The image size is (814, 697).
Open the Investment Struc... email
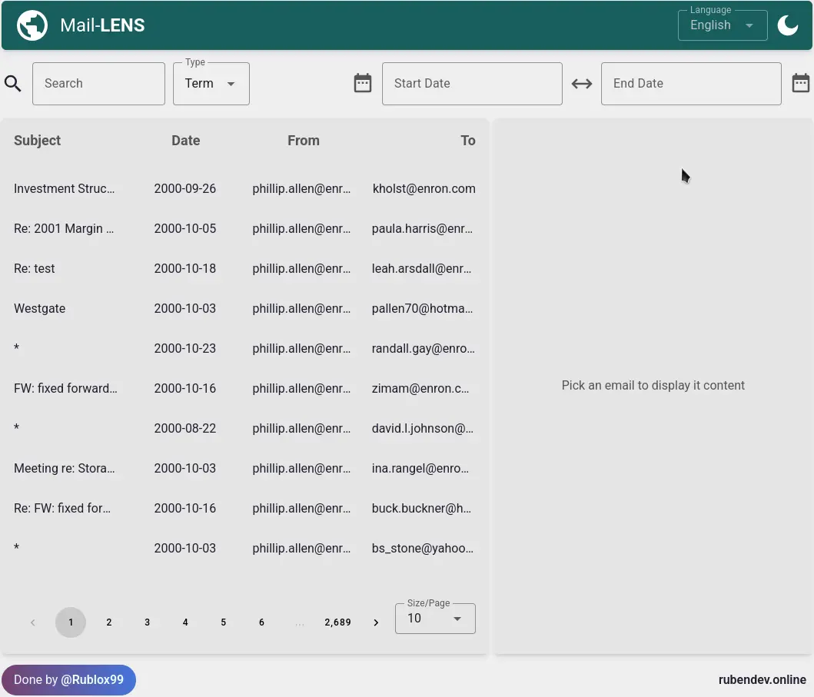tap(65, 189)
